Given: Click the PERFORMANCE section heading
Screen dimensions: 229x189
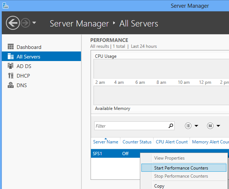Looking at the screenshot, I should [x=109, y=40].
